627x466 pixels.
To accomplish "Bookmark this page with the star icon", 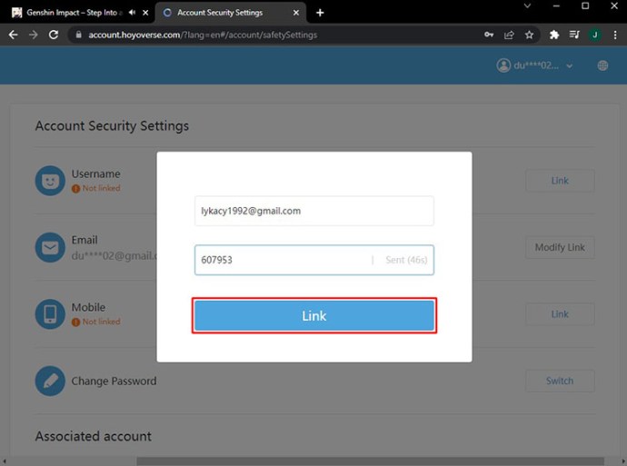I will pos(530,35).
